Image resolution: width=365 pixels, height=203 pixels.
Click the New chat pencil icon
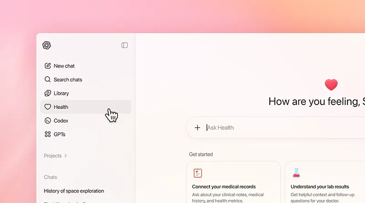tap(47, 66)
